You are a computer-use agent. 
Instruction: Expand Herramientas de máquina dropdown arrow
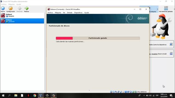pos(157,9)
